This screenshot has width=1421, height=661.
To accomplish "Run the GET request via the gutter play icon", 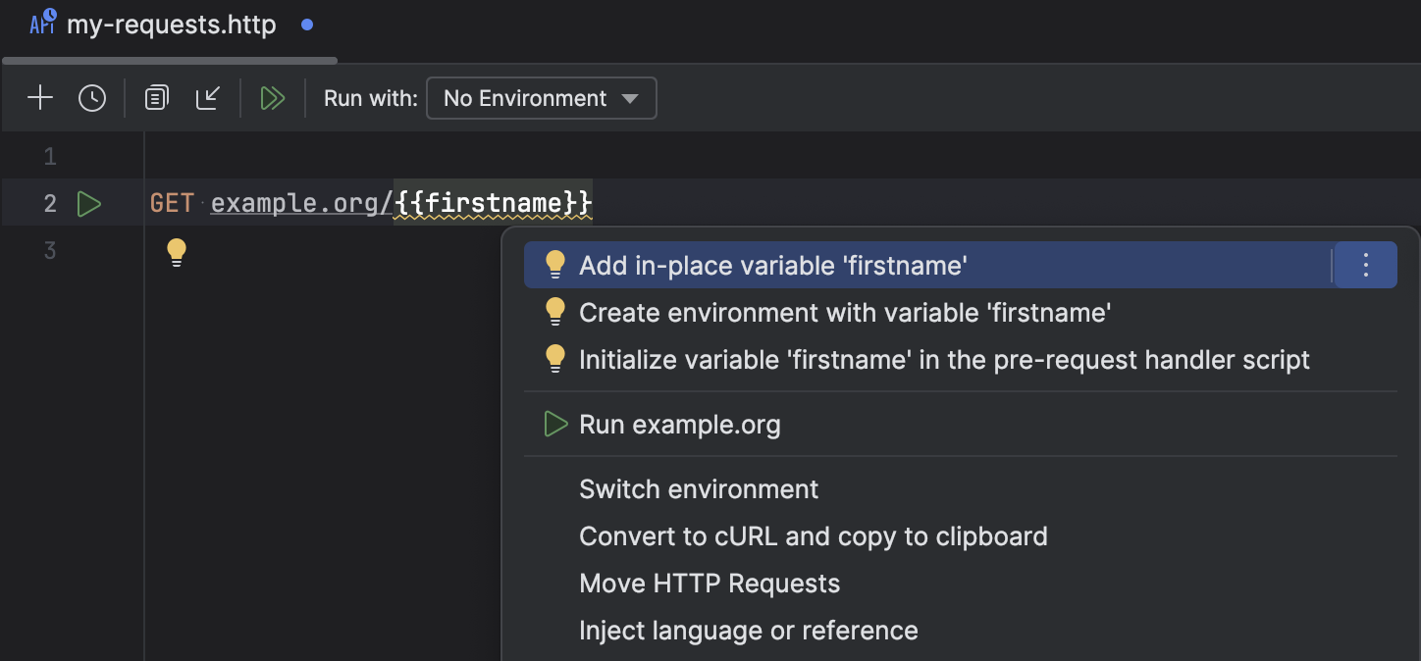I will pyautogui.click(x=89, y=203).
